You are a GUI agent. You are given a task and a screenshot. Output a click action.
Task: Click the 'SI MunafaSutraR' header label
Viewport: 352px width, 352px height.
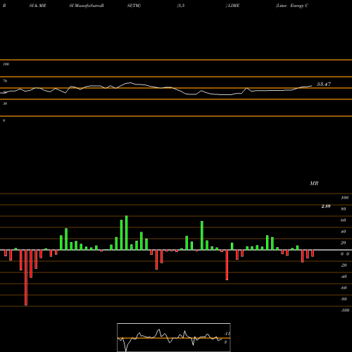(x=87, y=6)
